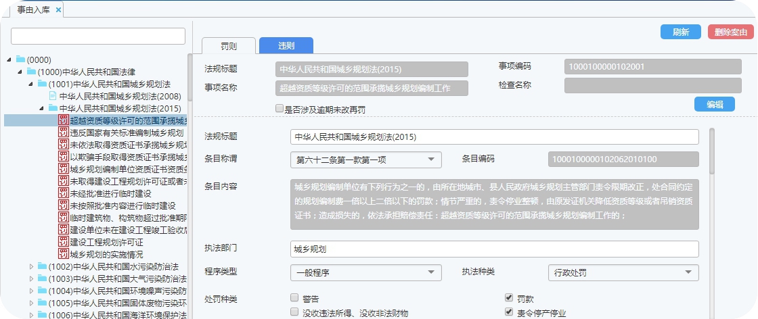
Task: Click the penalty icon beside 建设单位未在建设工程竣工验收
Action: pyautogui.click(x=64, y=230)
